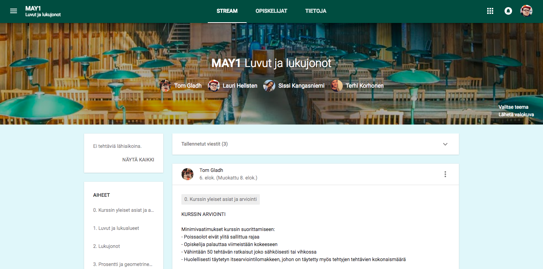
Task: Select topic 0. Kurssin yleiset asiat
Action: click(x=124, y=210)
